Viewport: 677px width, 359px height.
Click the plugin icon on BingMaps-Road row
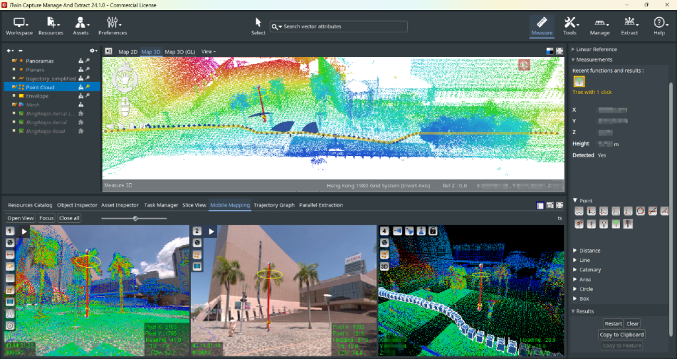81,131
